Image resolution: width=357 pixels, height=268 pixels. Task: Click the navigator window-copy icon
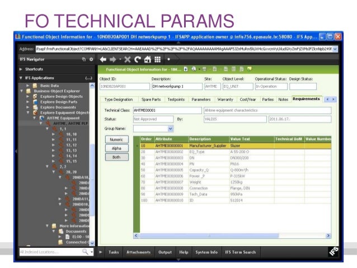tap(84, 59)
